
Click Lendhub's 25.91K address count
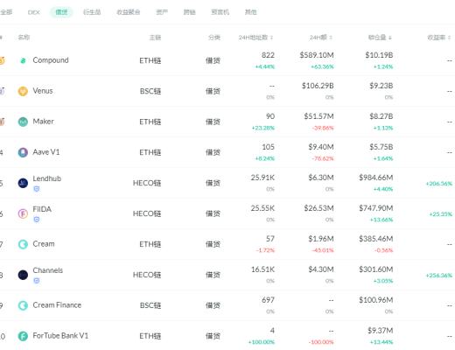click(262, 178)
